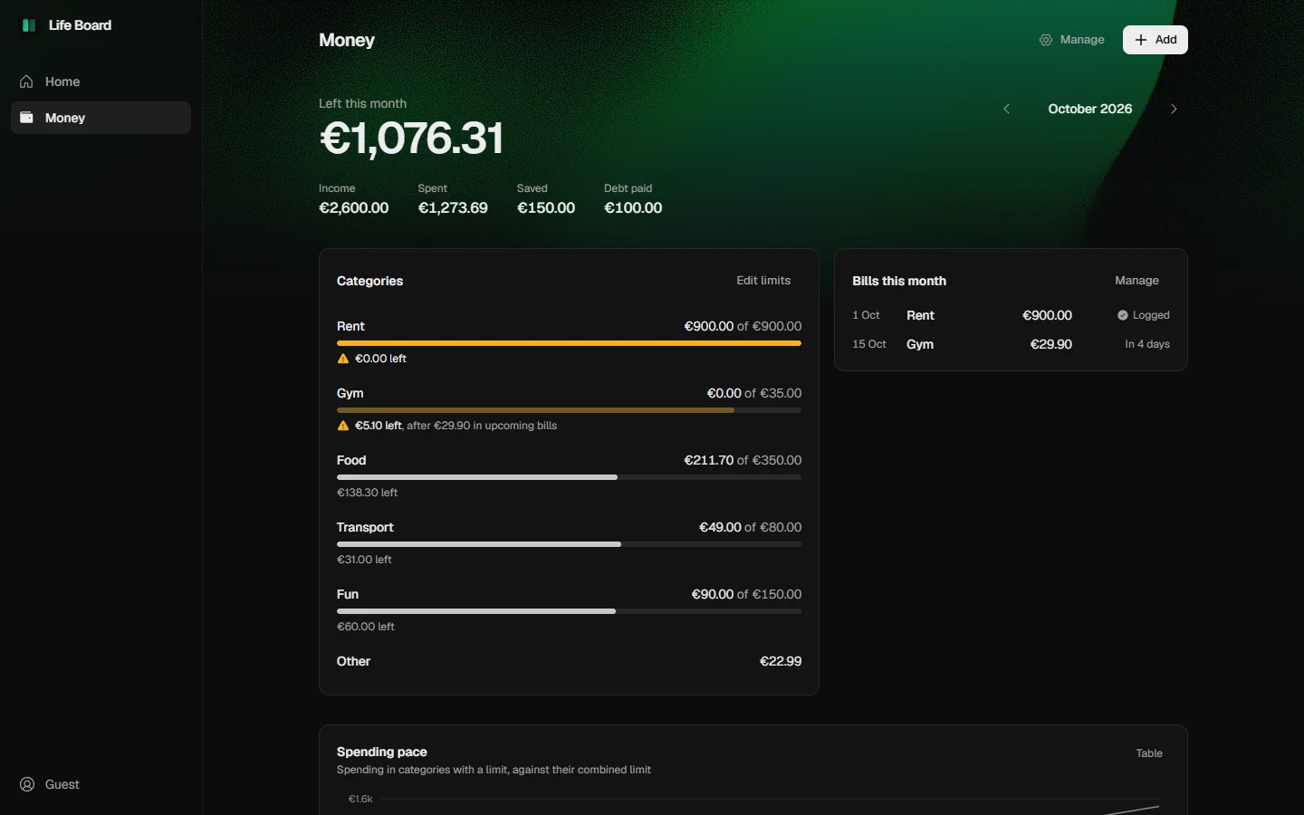
Task: Go to the previous month chevron
Action: (1006, 109)
